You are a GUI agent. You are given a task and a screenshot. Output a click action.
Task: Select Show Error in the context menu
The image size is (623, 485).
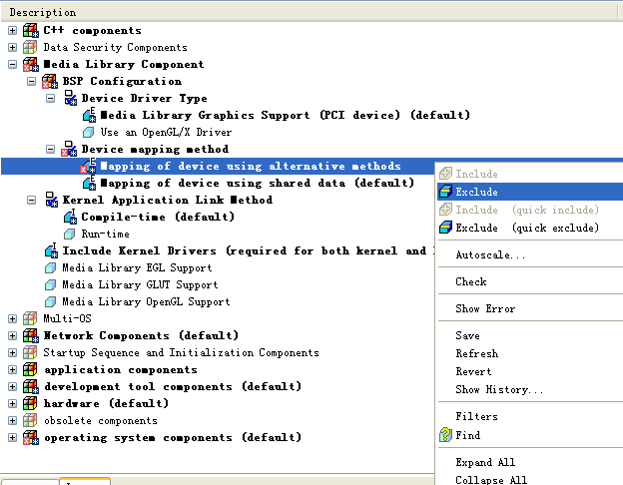pyautogui.click(x=529, y=308)
